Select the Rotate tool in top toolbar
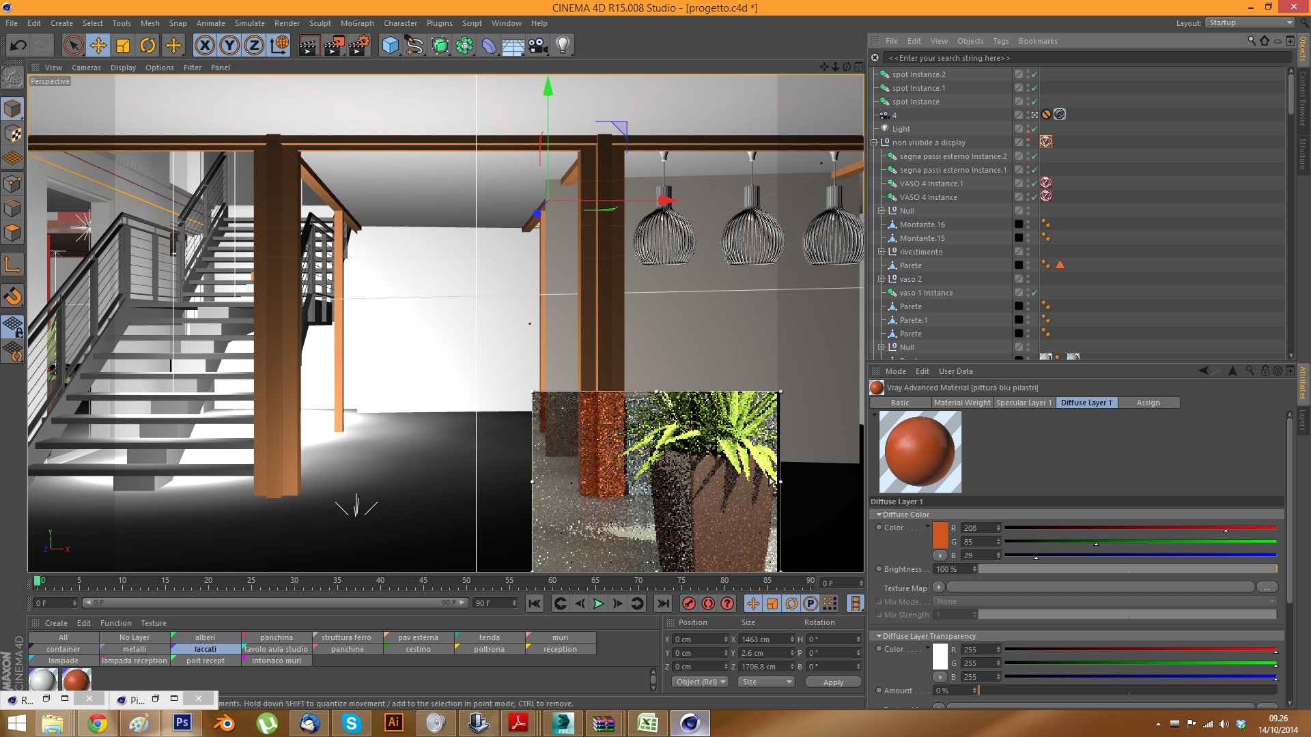 147,46
